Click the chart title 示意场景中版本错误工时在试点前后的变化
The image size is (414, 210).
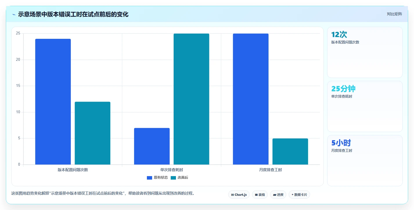pos(73,14)
